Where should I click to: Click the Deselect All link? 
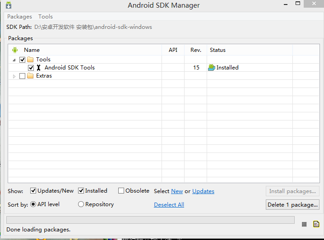(169, 205)
